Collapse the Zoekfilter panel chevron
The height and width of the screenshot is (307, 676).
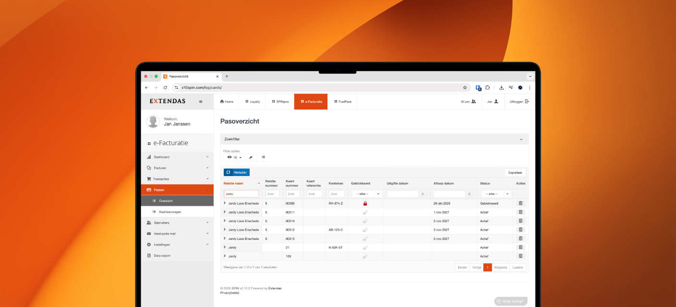(521, 139)
